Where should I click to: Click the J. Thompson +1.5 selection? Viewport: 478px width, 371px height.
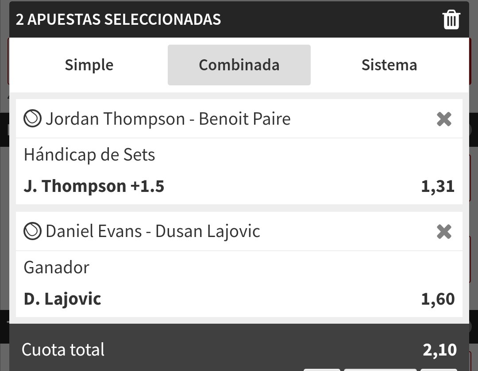pos(94,186)
